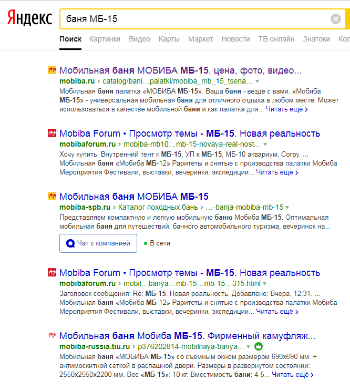Click favicon next to first mobiba.ru result

pos(52,70)
